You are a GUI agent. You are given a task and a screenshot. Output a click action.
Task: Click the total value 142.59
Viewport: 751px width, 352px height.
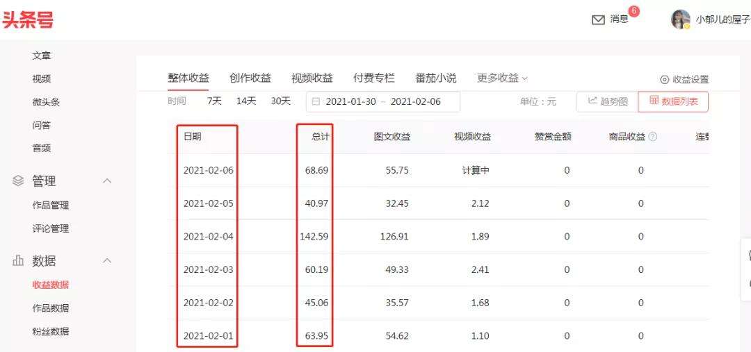point(314,236)
